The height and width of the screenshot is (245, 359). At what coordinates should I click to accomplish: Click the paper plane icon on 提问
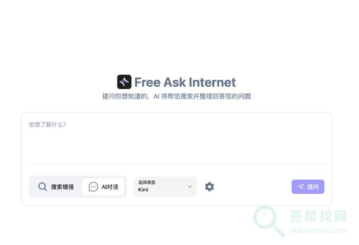coord(301,187)
